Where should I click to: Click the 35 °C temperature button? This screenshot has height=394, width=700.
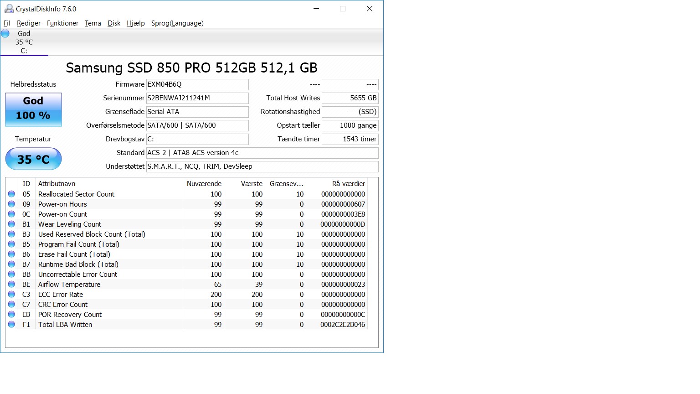coord(33,159)
